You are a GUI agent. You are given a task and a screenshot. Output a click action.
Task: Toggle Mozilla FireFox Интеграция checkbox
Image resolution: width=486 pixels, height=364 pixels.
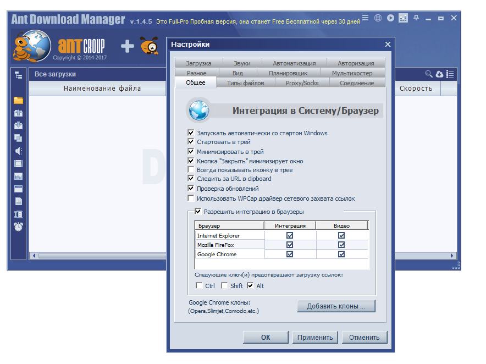click(x=290, y=245)
